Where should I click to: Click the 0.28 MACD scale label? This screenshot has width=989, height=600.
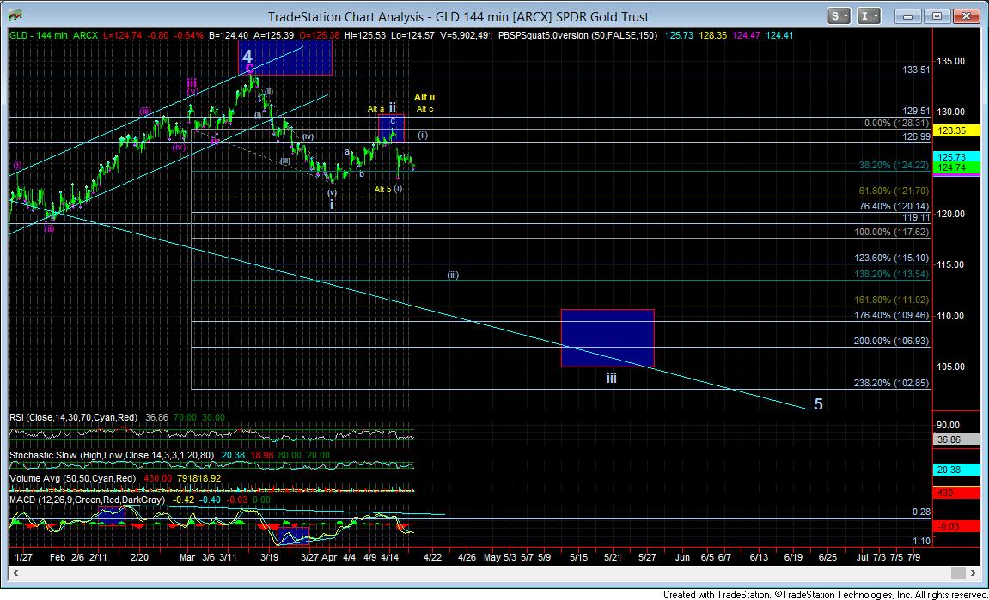(921, 512)
